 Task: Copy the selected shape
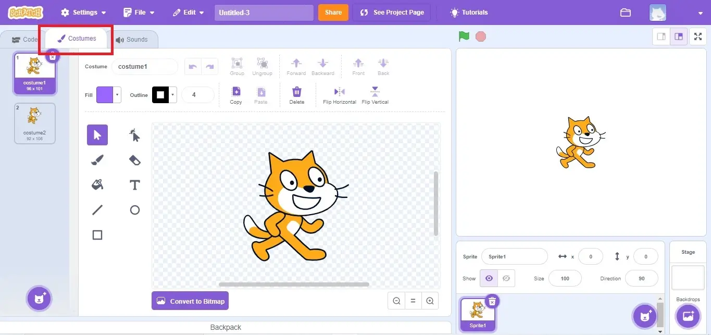pyautogui.click(x=236, y=95)
